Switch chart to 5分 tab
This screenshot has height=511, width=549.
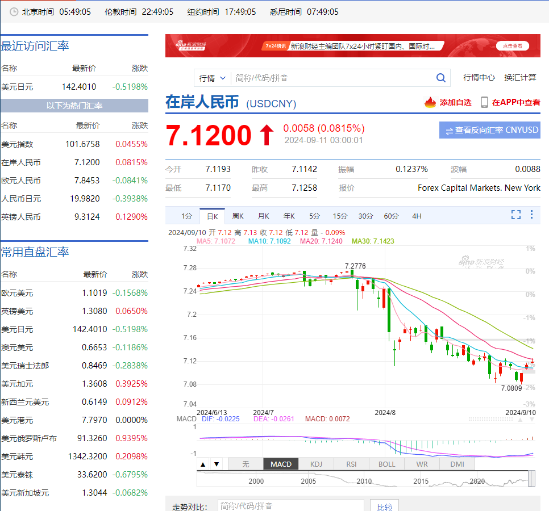click(314, 216)
